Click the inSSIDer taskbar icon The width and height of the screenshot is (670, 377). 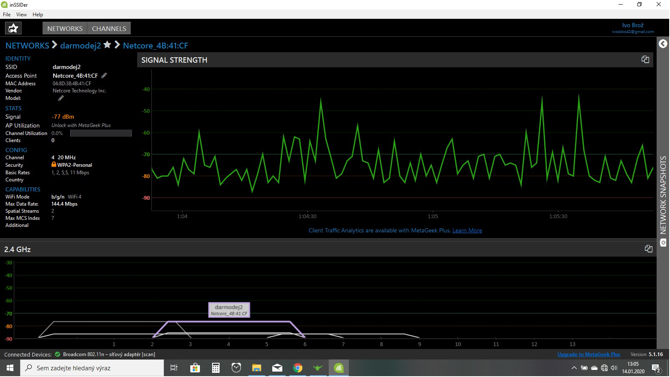[339, 368]
